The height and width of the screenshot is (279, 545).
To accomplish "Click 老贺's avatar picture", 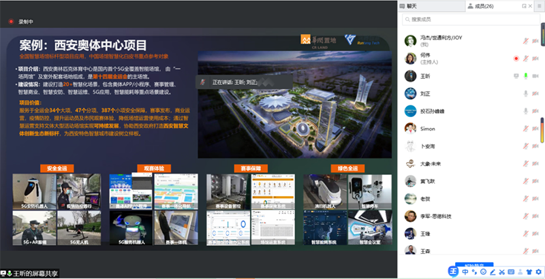I will pyautogui.click(x=411, y=199).
